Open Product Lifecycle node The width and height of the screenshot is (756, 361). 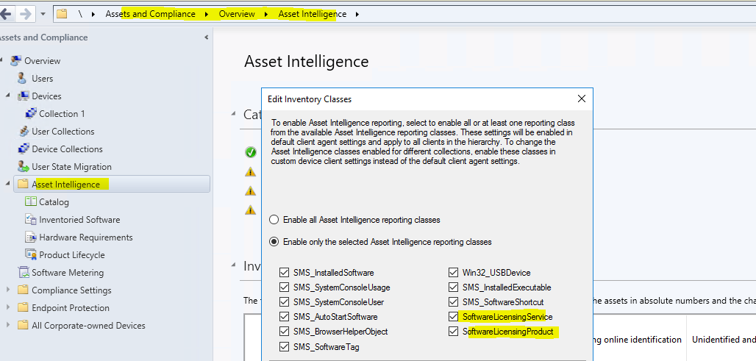[x=72, y=255]
